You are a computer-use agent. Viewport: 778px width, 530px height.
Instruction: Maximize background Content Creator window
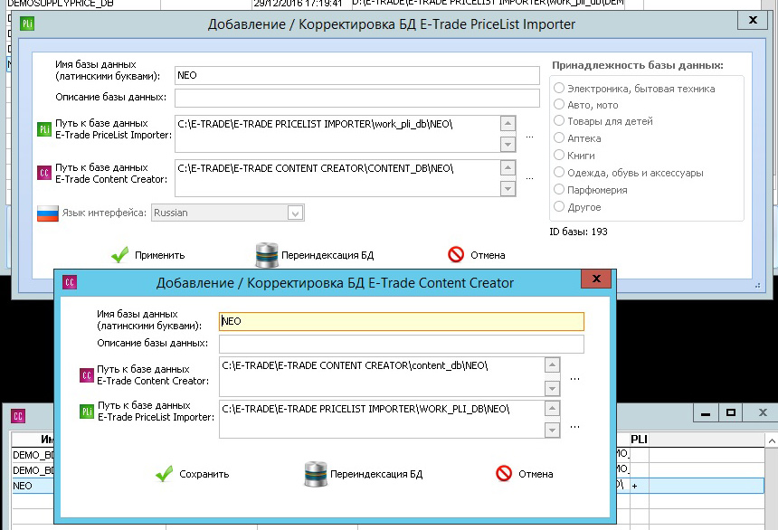(x=730, y=412)
